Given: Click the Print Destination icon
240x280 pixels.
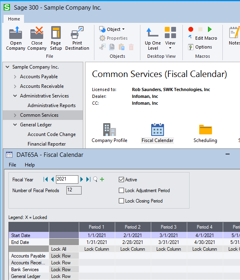Looking at the screenshot, I should (77, 33).
